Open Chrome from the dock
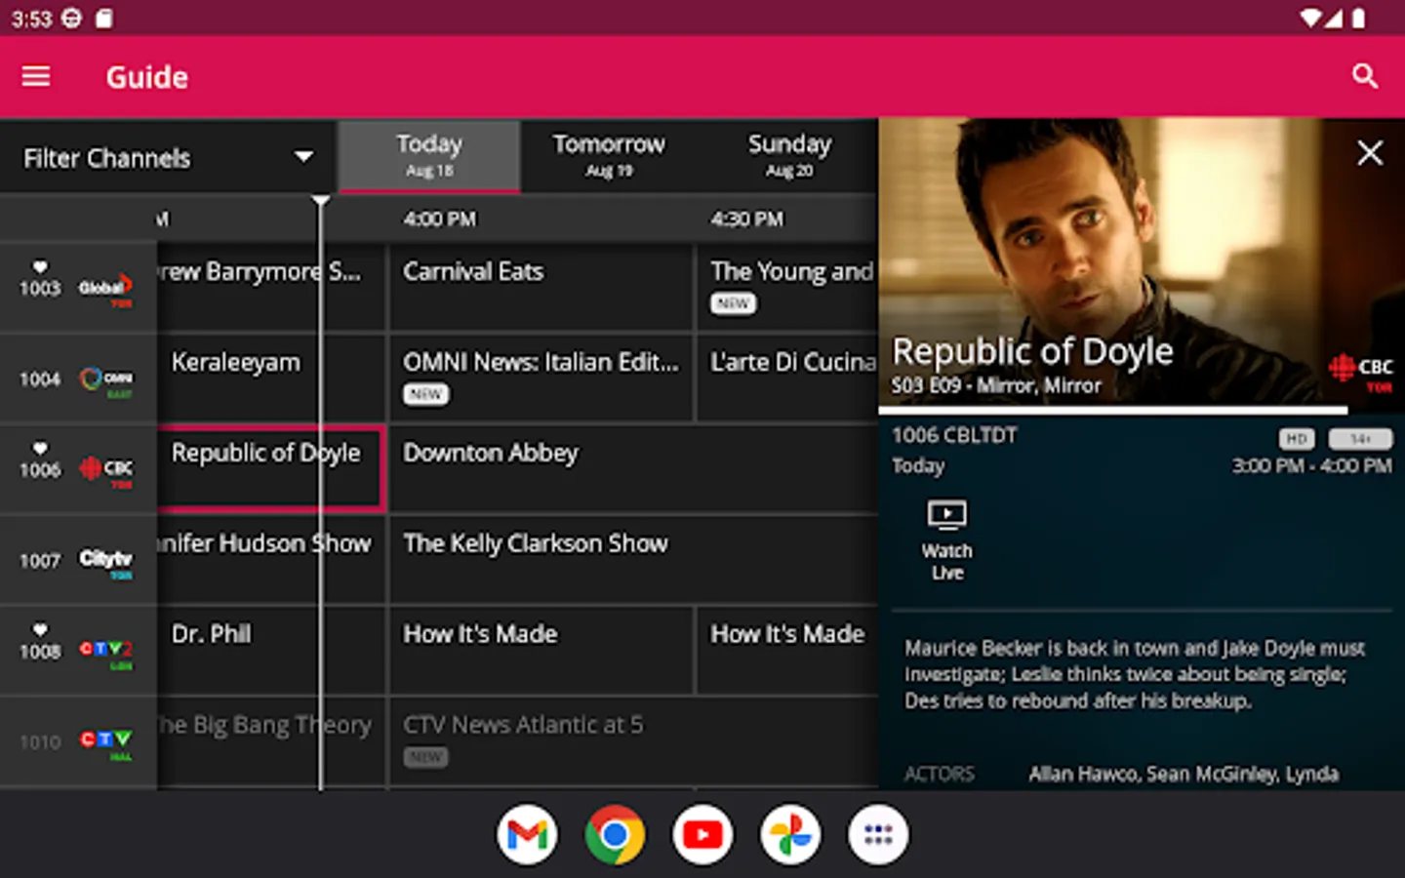This screenshot has width=1405, height=878. (x=615, y=835)
